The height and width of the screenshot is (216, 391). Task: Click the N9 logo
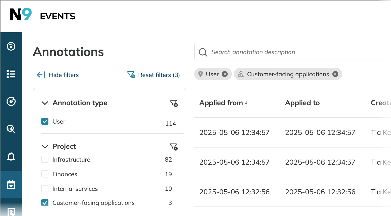click(21, 15)
